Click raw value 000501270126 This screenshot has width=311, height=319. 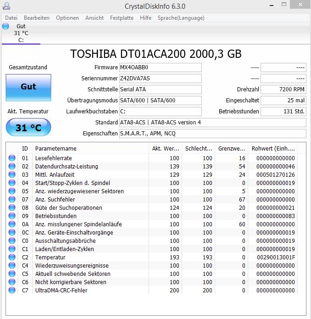coord(276,175)
